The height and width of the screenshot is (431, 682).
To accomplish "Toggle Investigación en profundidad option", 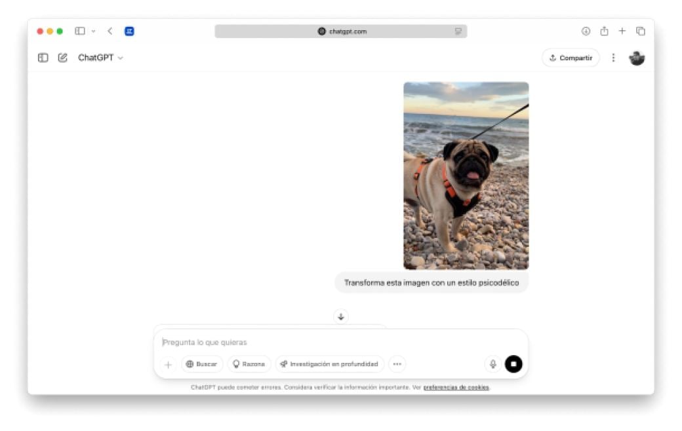I will coord(329,364).
